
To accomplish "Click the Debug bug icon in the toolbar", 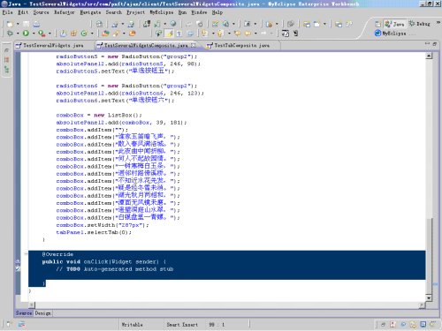I will [10, 34].
